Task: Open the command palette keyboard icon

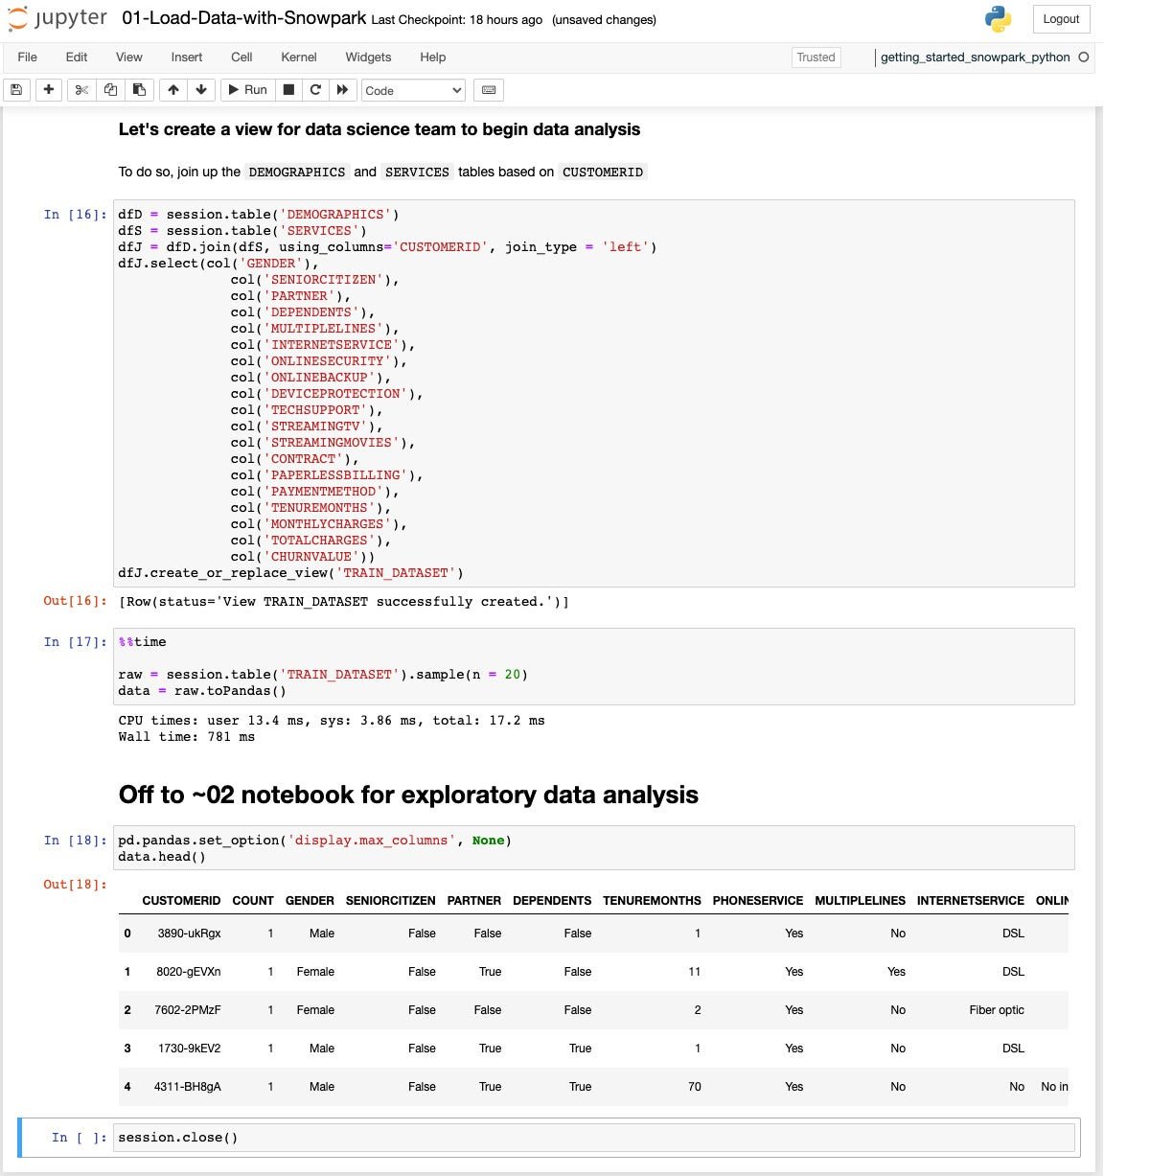Action: click(x=489, y=90)
